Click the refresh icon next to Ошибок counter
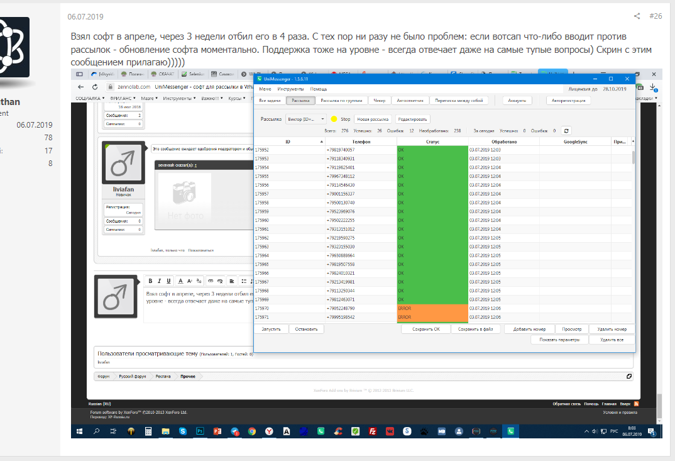 pos(566,131)
